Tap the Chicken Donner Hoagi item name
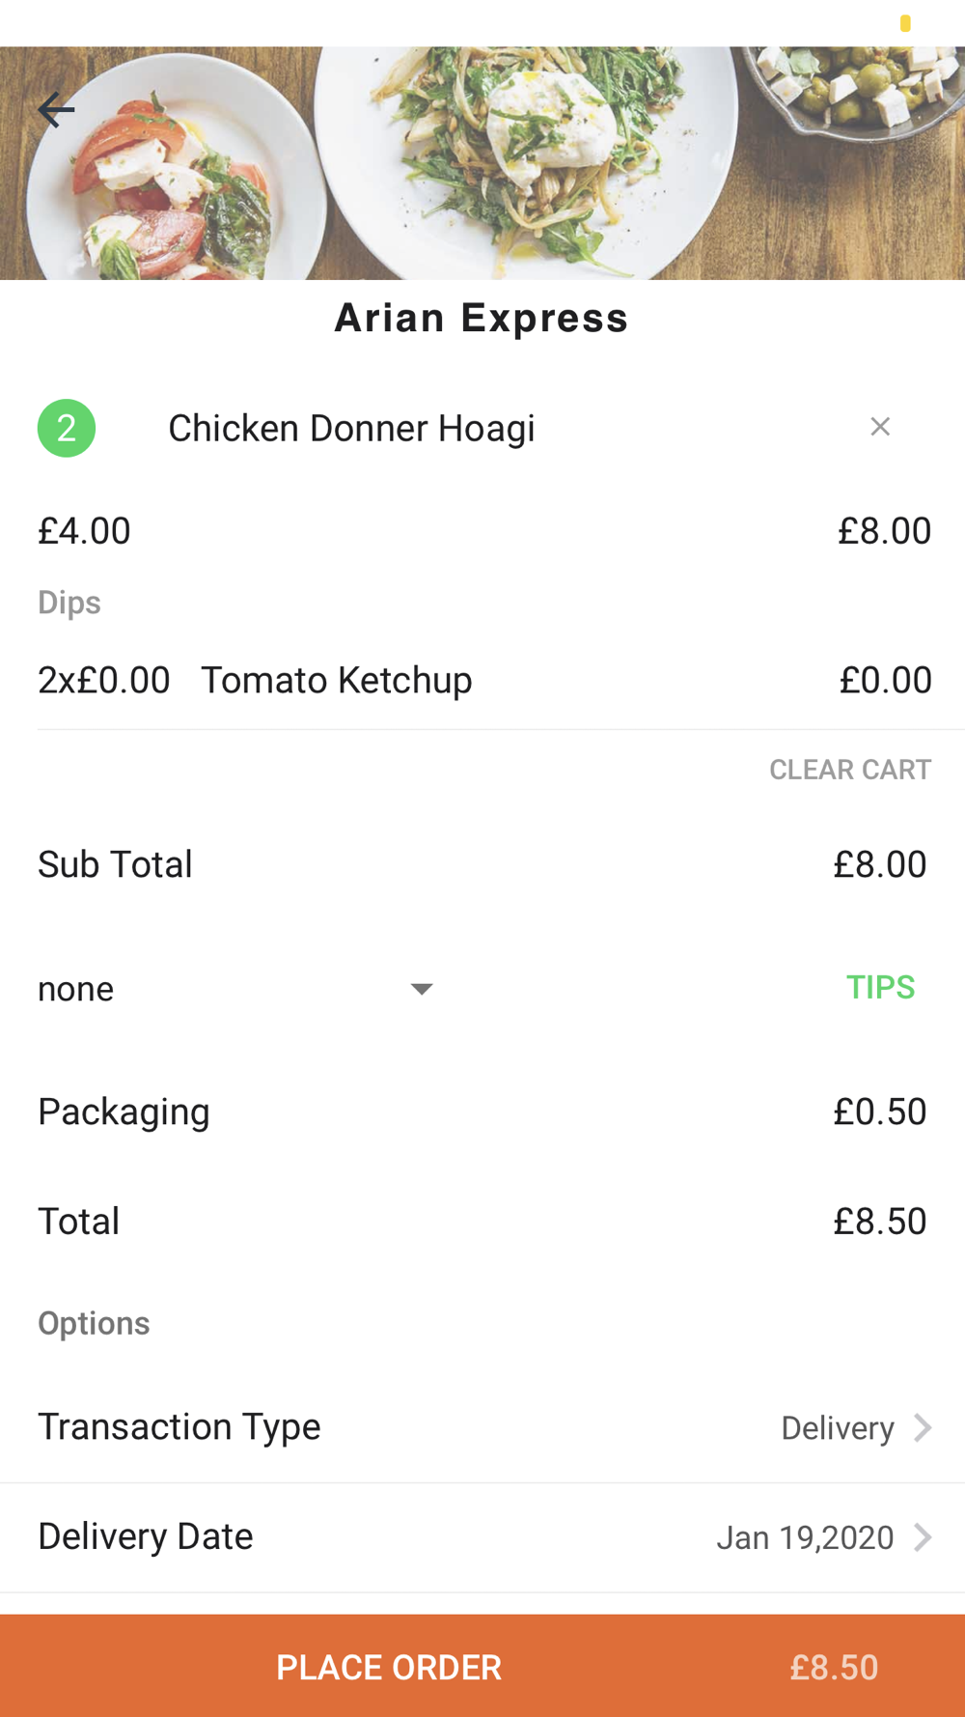This screenshot has width=965, height=1717. pos(351,428)
